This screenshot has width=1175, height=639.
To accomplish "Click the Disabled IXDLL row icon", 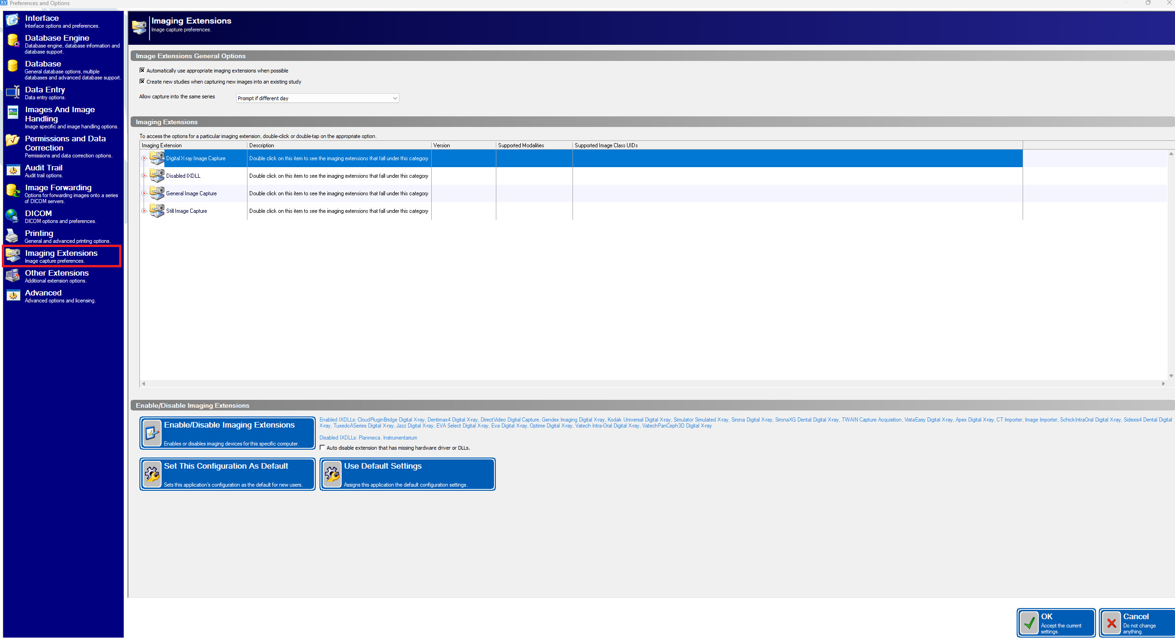I will click(157, 175).
